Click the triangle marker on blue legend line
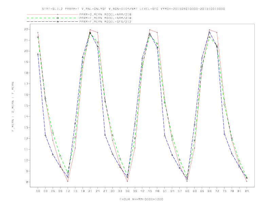 (58, 22)
